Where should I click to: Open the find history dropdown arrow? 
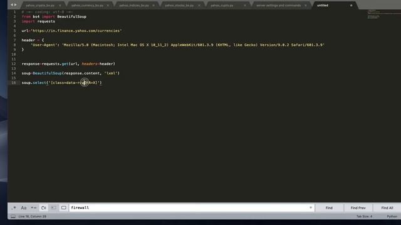click(311, 207)
